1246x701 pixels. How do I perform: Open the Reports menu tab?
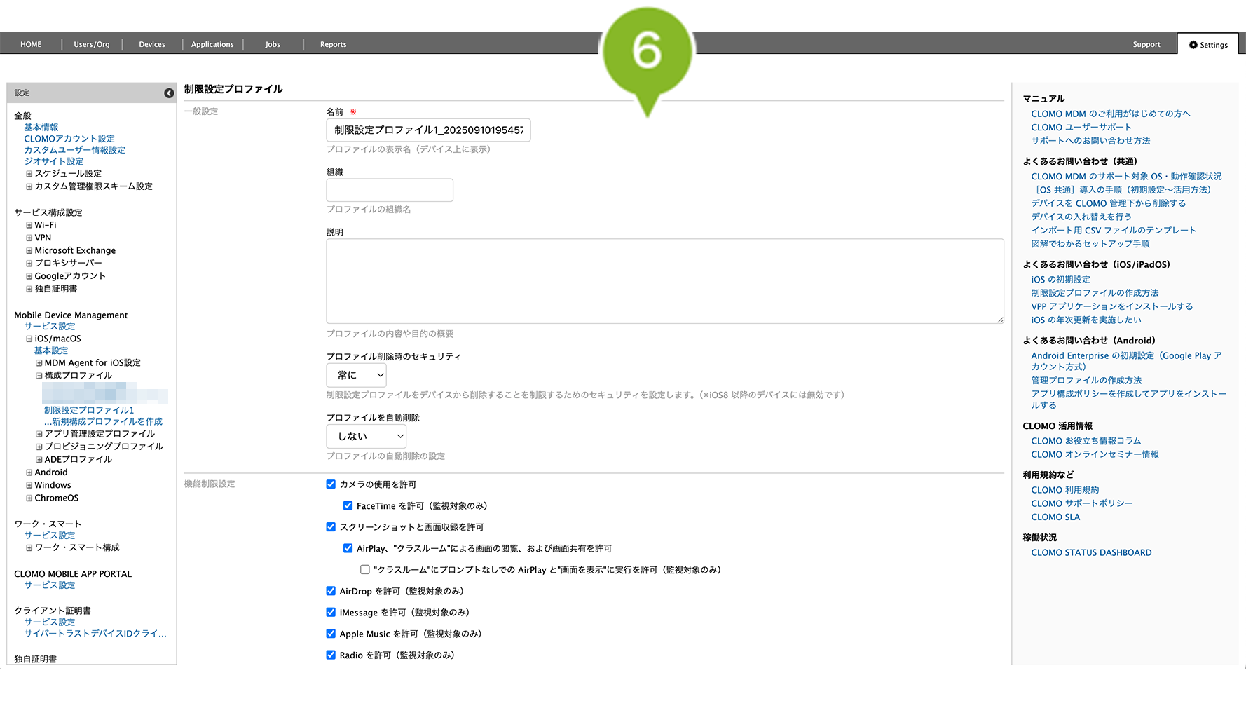(x=333, y=45)
